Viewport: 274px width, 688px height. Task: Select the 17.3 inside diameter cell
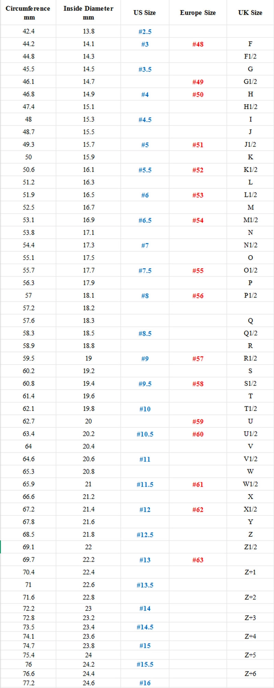[x=88, y=245]
